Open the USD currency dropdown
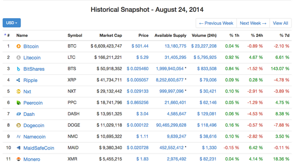 point(11,23)
